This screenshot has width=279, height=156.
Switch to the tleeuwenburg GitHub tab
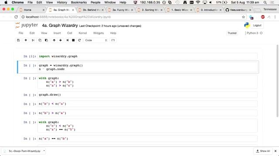[x=238, y=10]
